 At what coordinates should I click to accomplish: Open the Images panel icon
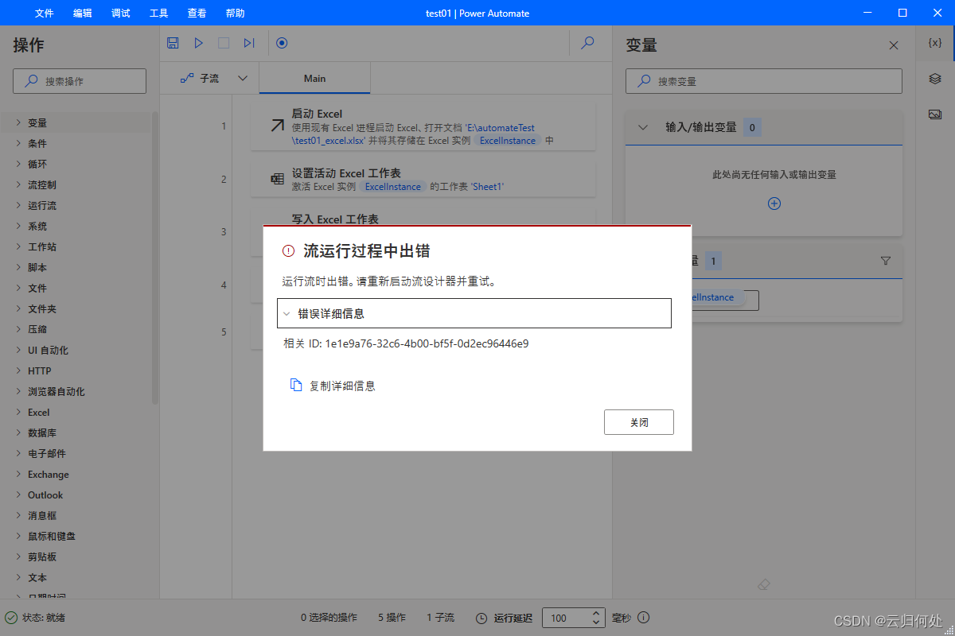click(x=936, y=114)
